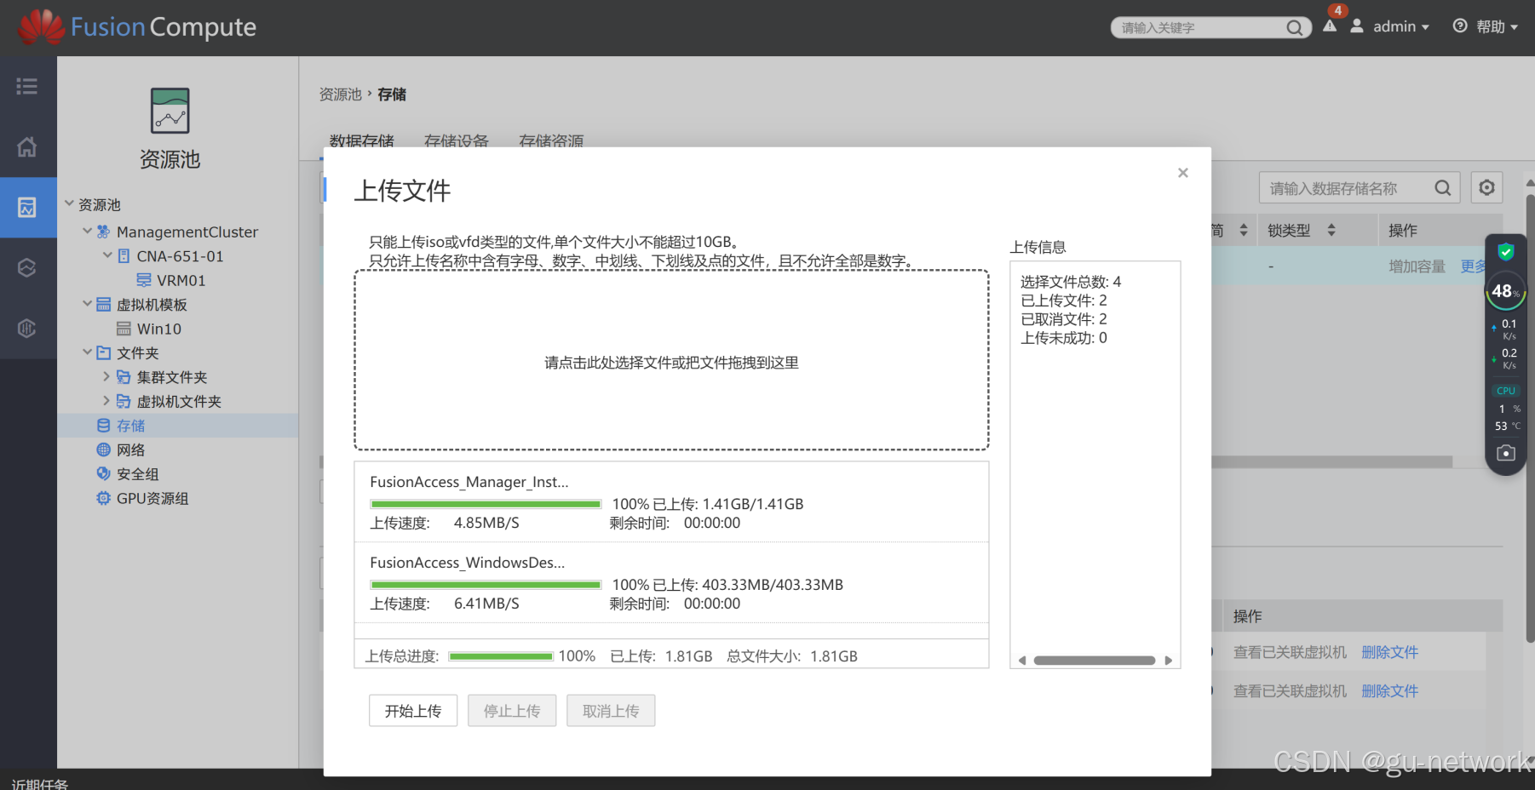Open alarm bell notification icon

pos(1330,26)
